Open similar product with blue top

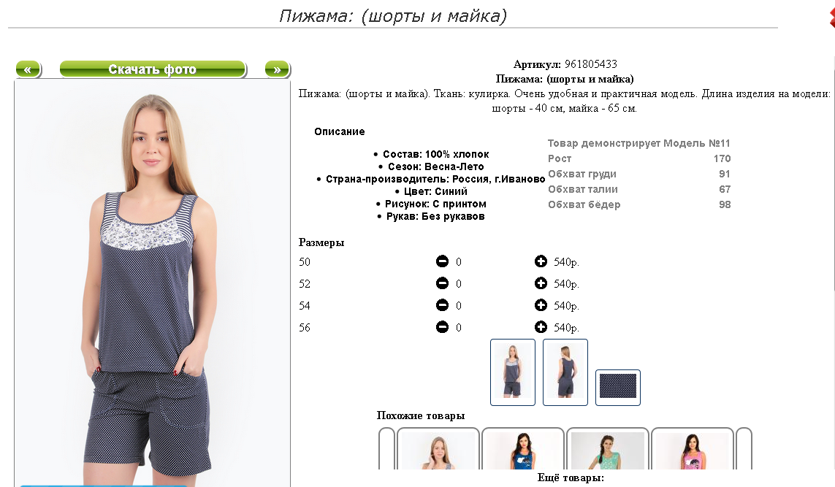523,448
